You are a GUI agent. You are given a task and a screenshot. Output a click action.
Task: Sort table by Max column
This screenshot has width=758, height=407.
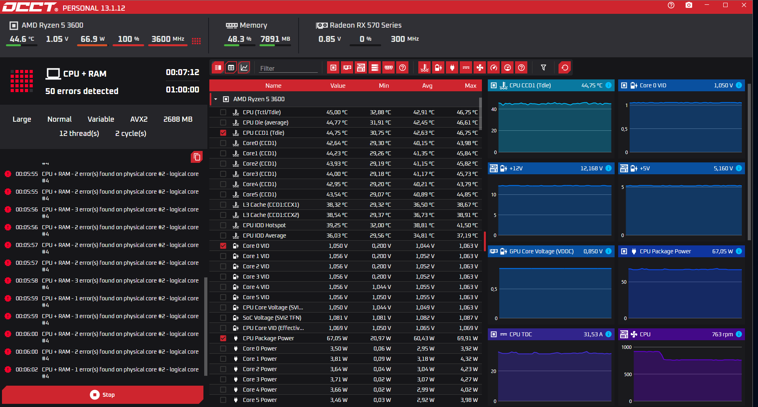[x=470, y=86]
